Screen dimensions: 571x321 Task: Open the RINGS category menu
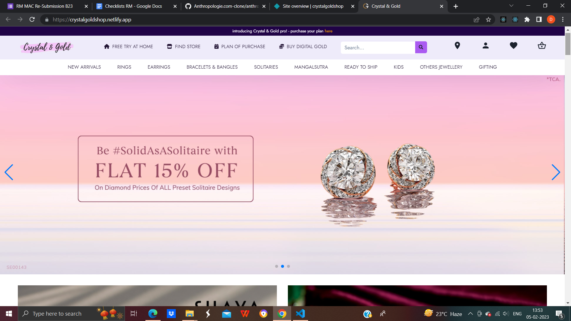pyautogui.click(x=124, y=67)
